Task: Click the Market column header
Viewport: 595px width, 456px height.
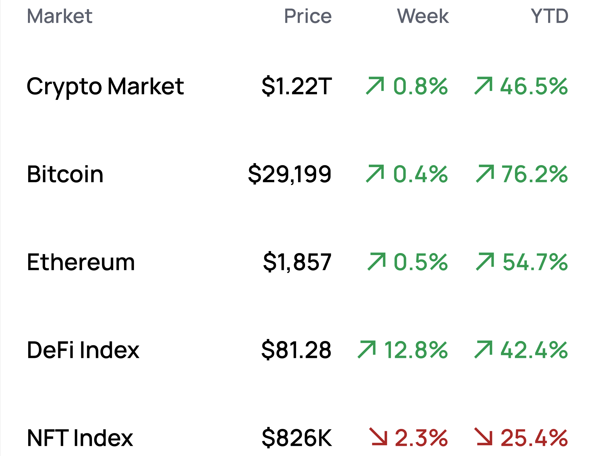Action: coord(60,16)
